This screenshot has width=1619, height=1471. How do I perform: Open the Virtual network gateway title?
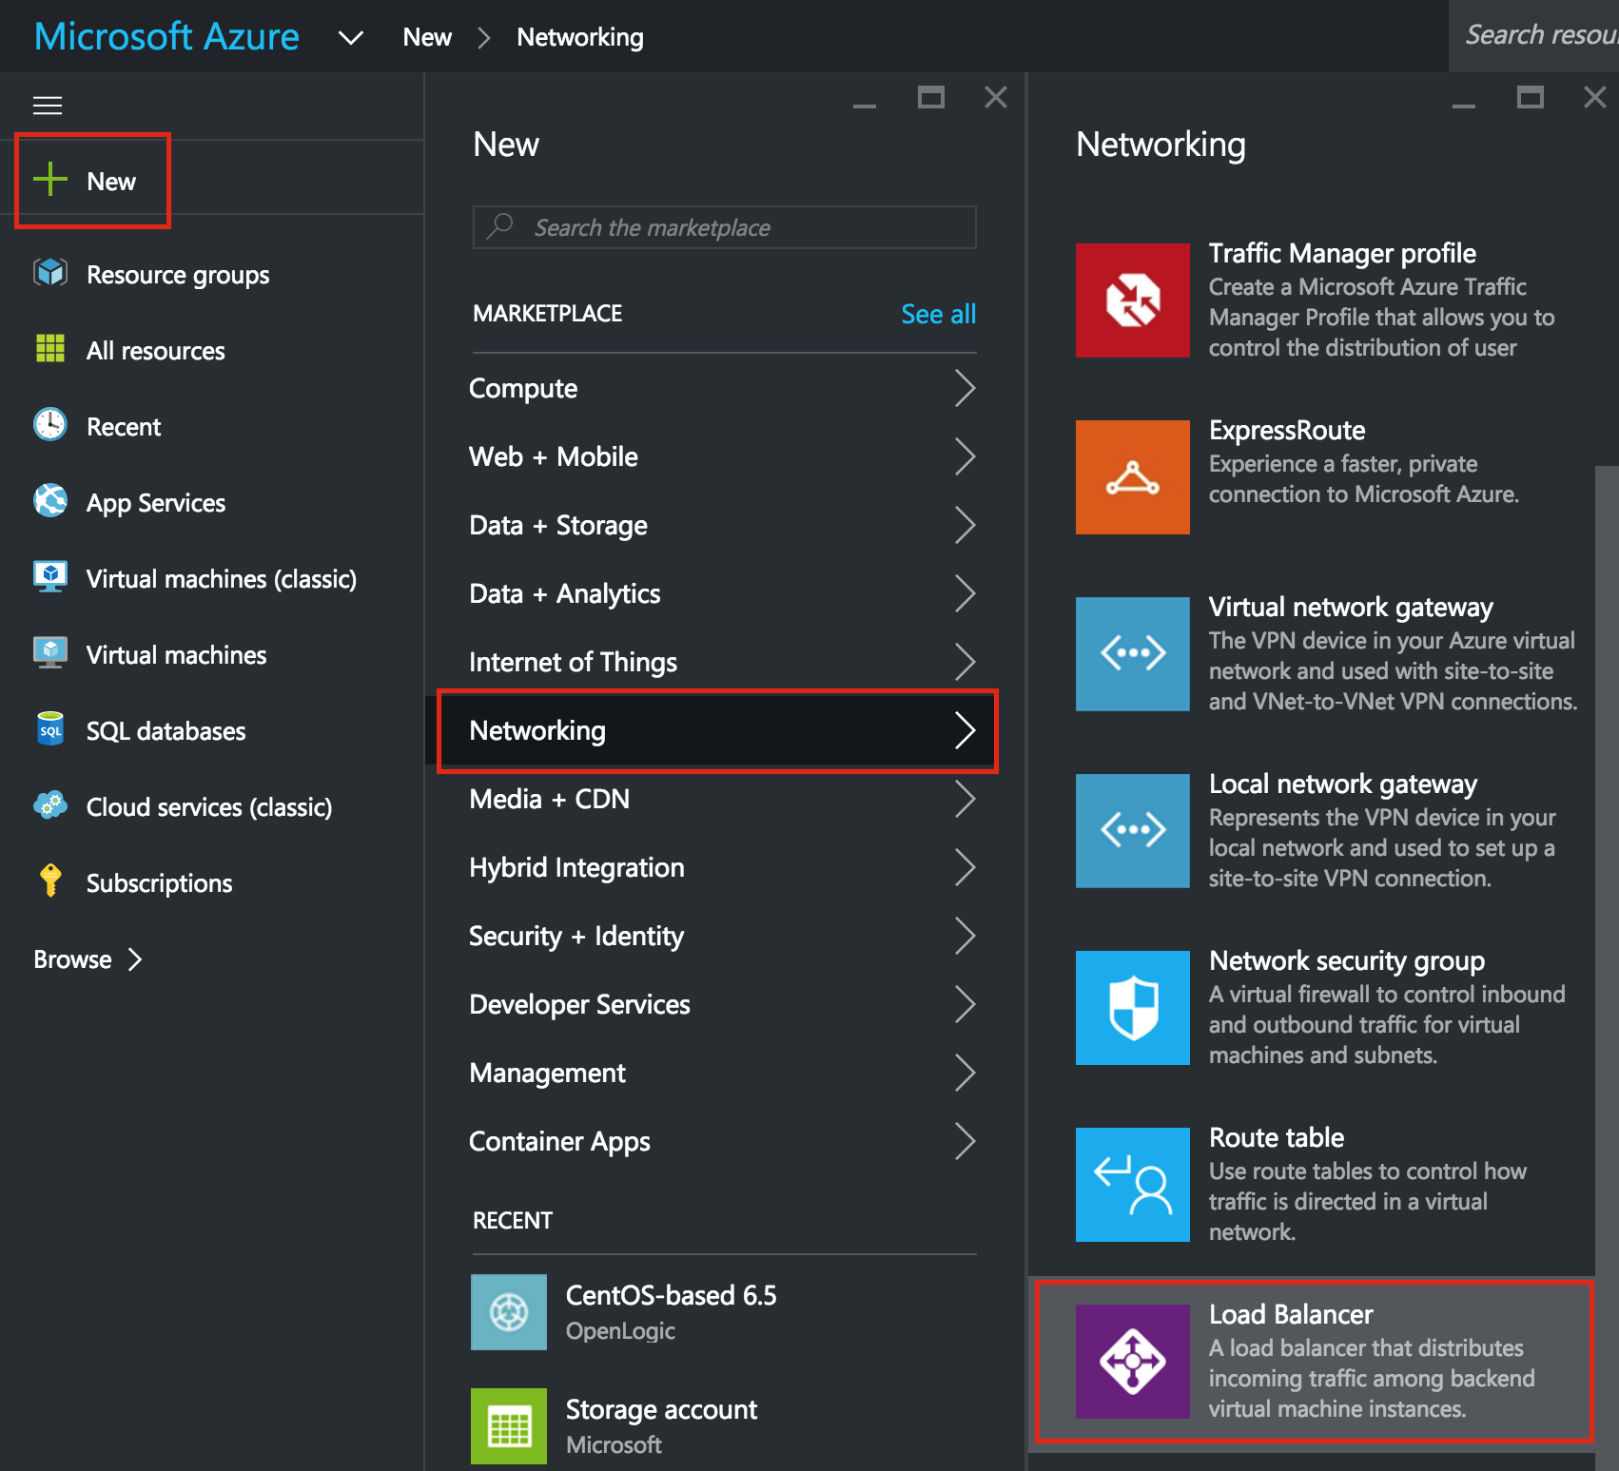coord(1351,607)
